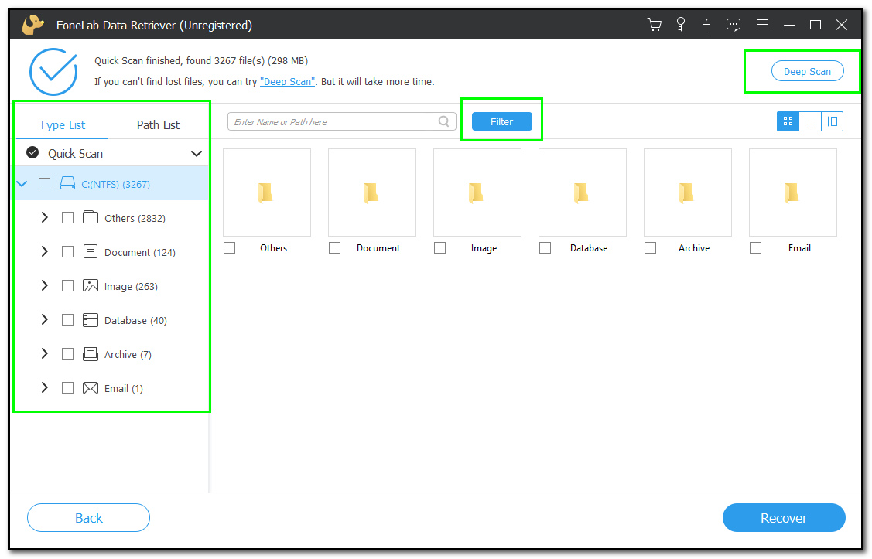Expand the Email (1) node

click(x=45, y=388)
